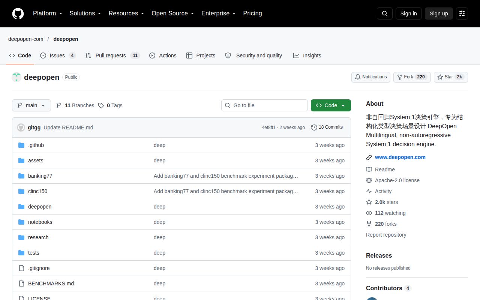Viewport: 480px width, 300px height.
Task: Click the scale icon beside Apache-2.0 license
Action: pyautogui.click(x=369, y=180)
